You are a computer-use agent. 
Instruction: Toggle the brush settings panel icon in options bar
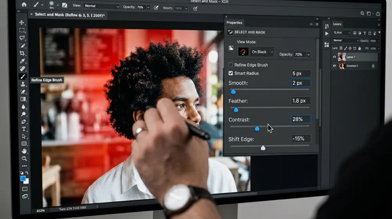click(64, 5)
